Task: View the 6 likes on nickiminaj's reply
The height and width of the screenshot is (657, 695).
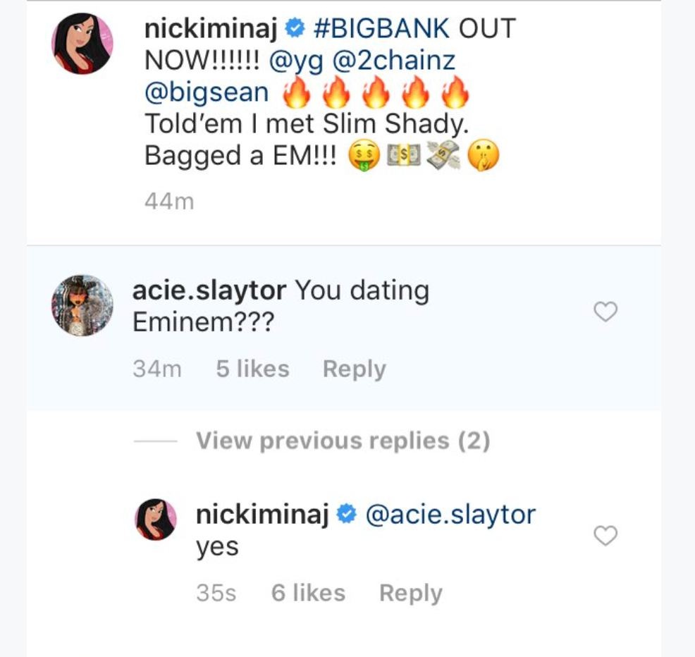Action: (x=308, y=594)
